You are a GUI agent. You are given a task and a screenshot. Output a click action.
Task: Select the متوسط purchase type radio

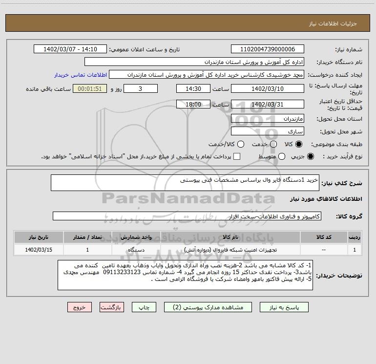[282, 156]
